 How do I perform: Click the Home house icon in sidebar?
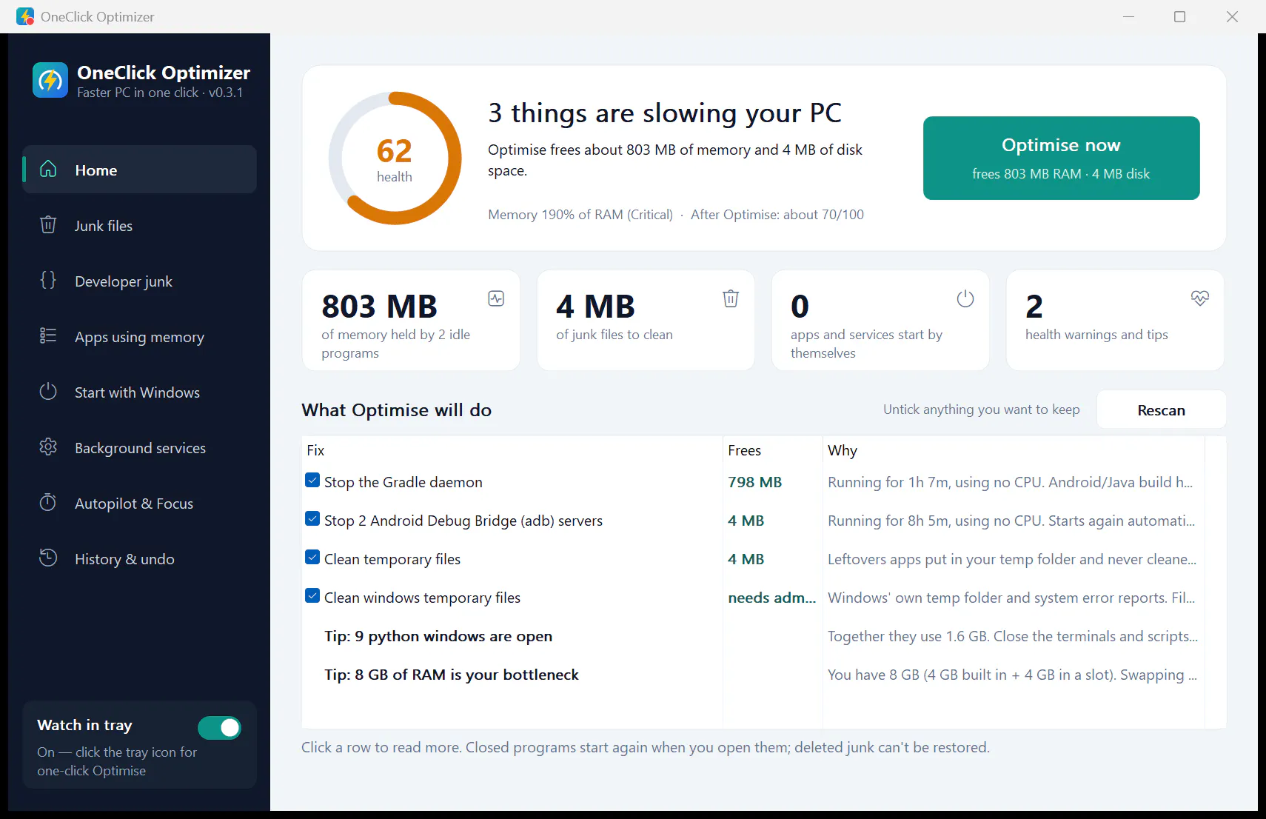pyautogui.click(x=48, y=170)
